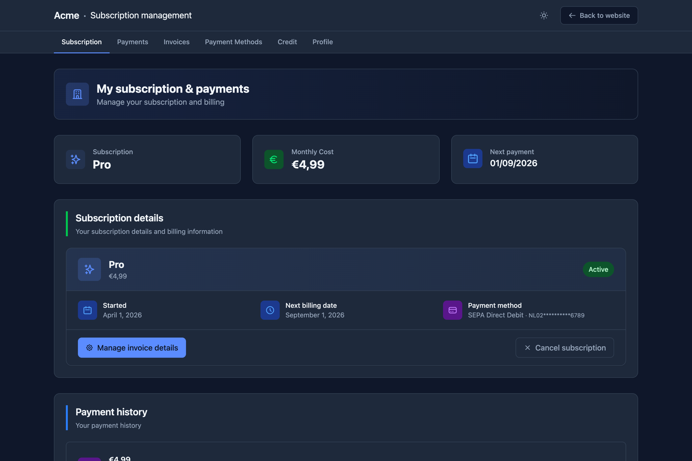Click the 'September 1, 2026' billing date
Image resolution: width=692 pixels, height=461 pixels.
[315, 315]
